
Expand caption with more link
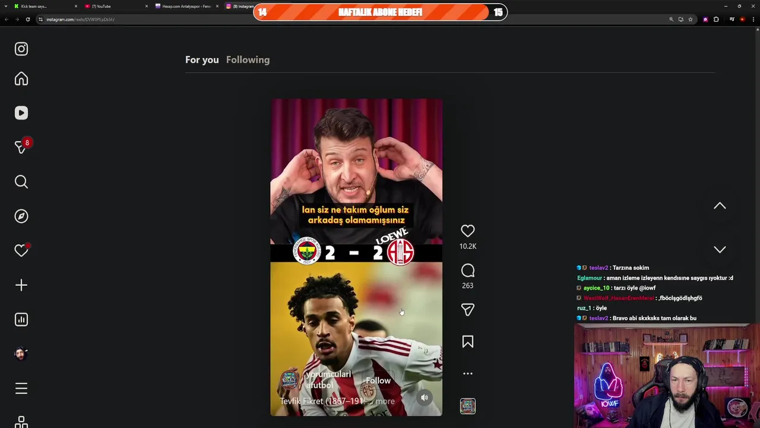(x=385, y=401)
